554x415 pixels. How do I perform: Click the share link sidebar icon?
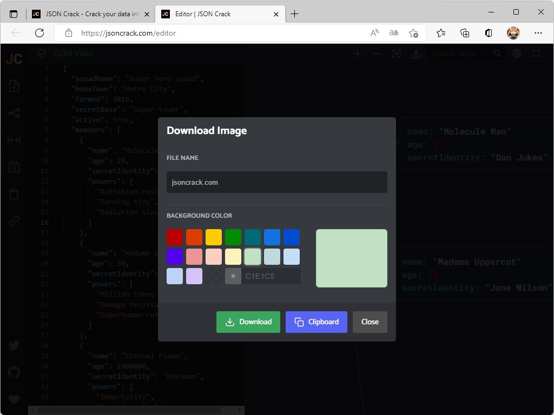click(14, 221)
